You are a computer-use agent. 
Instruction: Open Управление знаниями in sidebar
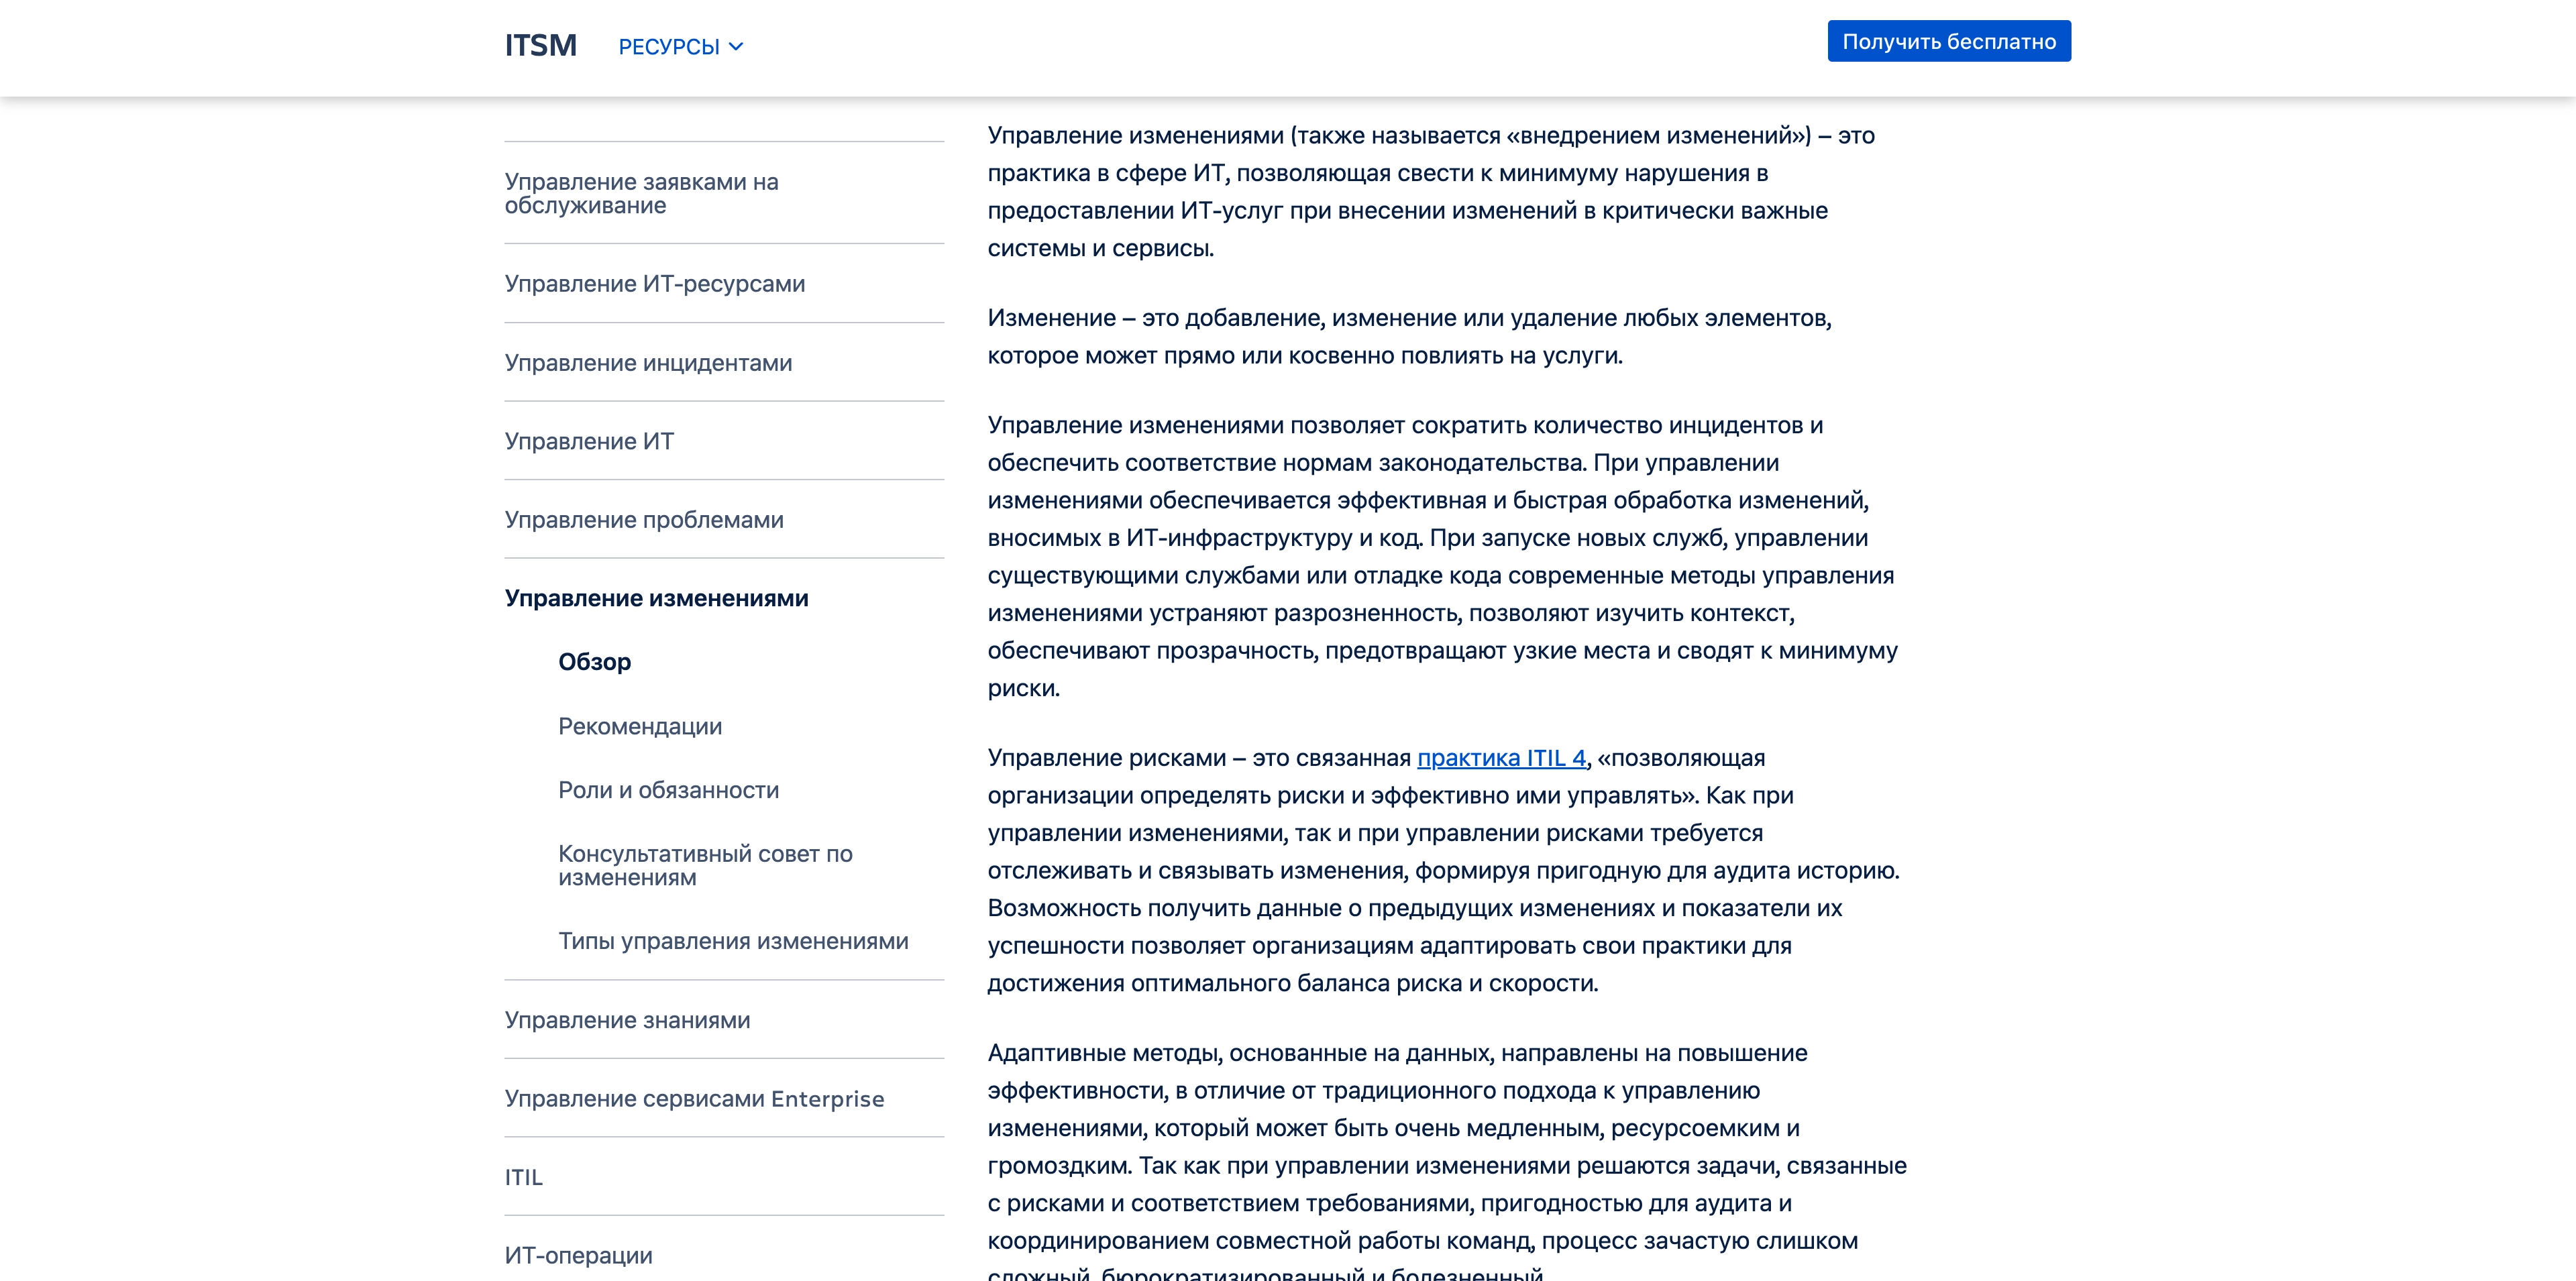tap(627, 1020)
